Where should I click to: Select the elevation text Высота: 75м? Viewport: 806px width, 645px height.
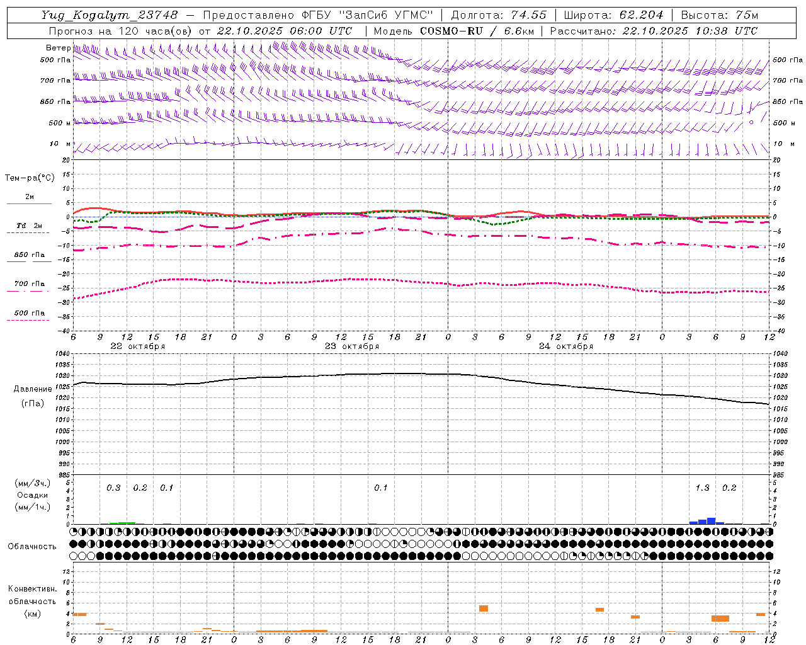719,15
